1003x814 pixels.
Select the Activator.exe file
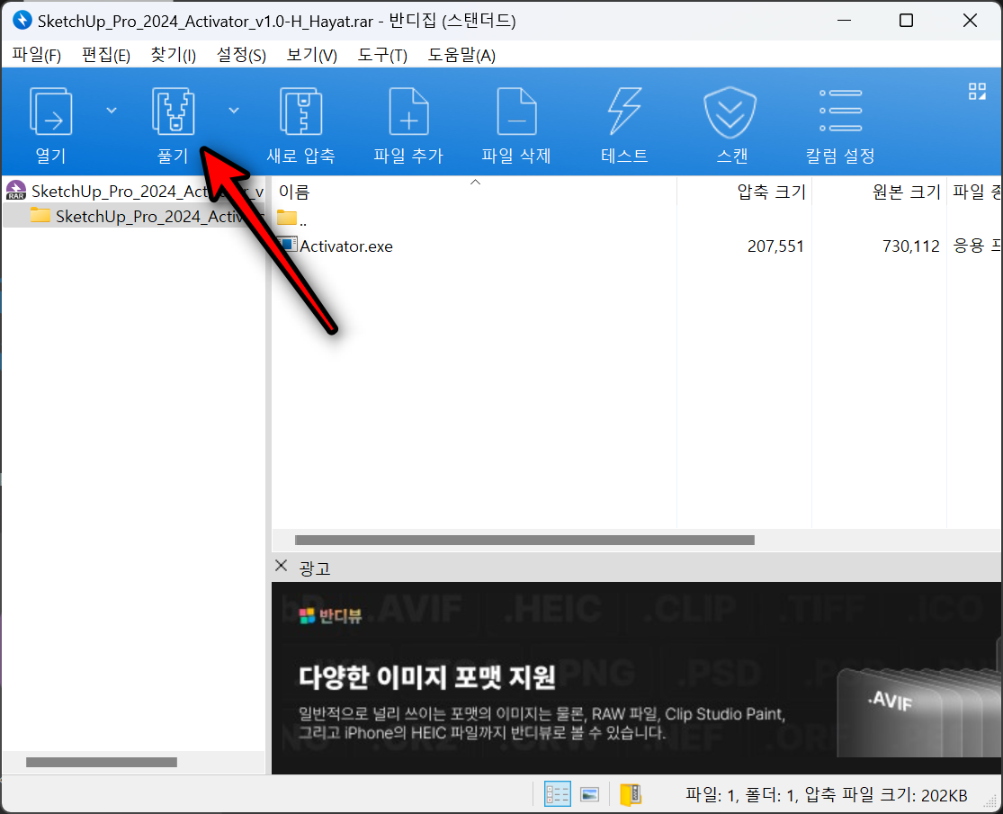(346, 246)
